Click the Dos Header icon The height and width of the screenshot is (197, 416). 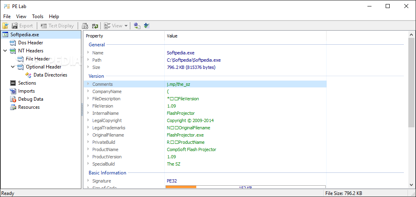click(13, 43)
